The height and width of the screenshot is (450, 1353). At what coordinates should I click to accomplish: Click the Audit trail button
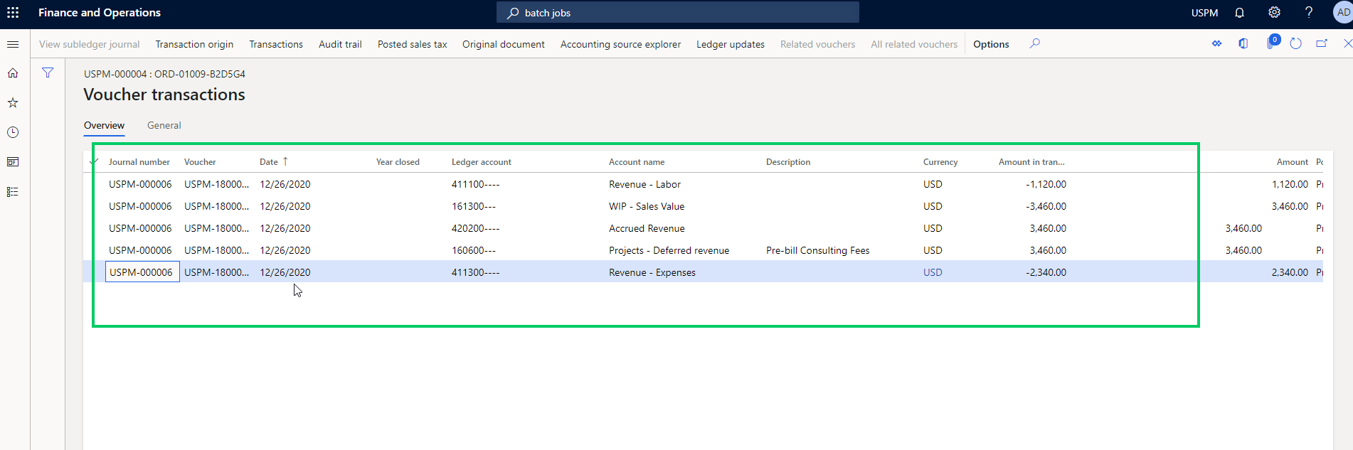point(340,44)
